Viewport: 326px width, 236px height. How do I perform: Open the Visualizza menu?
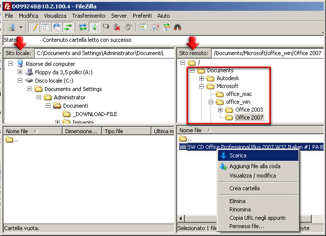[x=55, y=16]
